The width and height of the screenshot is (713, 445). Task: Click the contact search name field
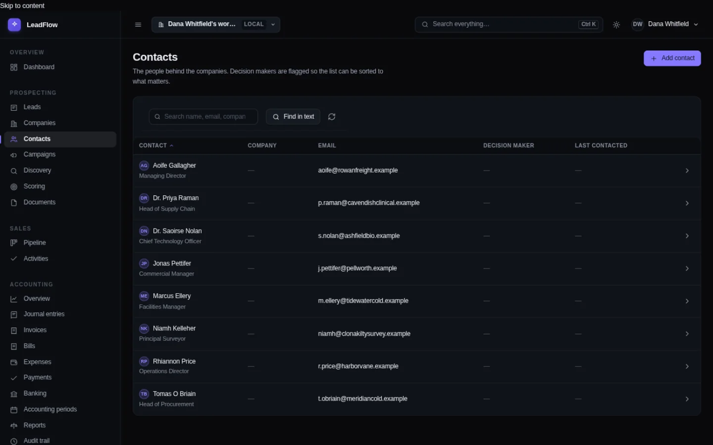204,117
